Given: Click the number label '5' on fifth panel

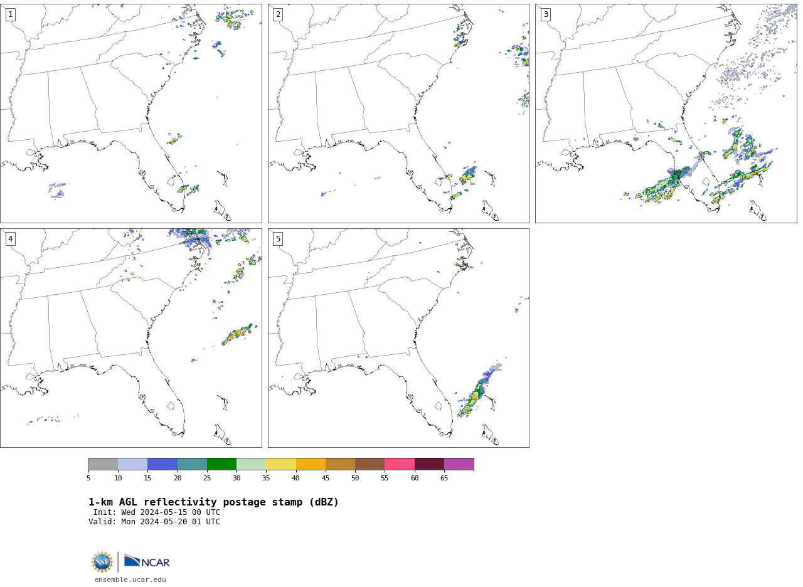Looking at the screenshot, I should 278,239.
